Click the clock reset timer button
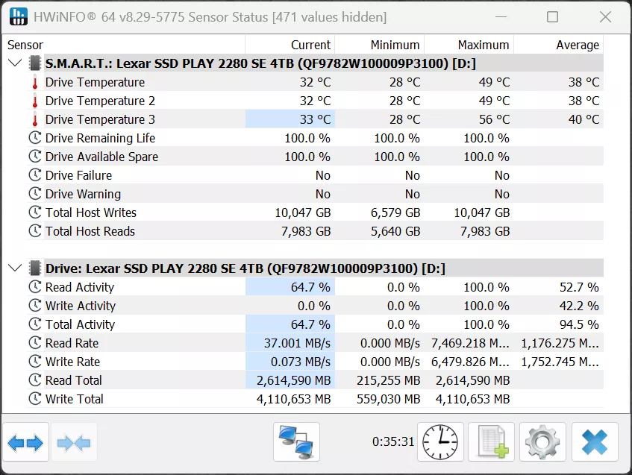 440,442
